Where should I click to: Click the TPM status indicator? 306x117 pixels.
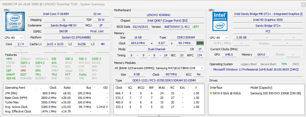284,64
